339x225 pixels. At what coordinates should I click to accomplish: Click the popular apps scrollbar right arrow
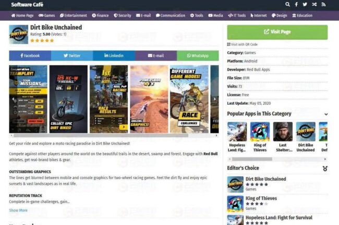coord(325,159)
